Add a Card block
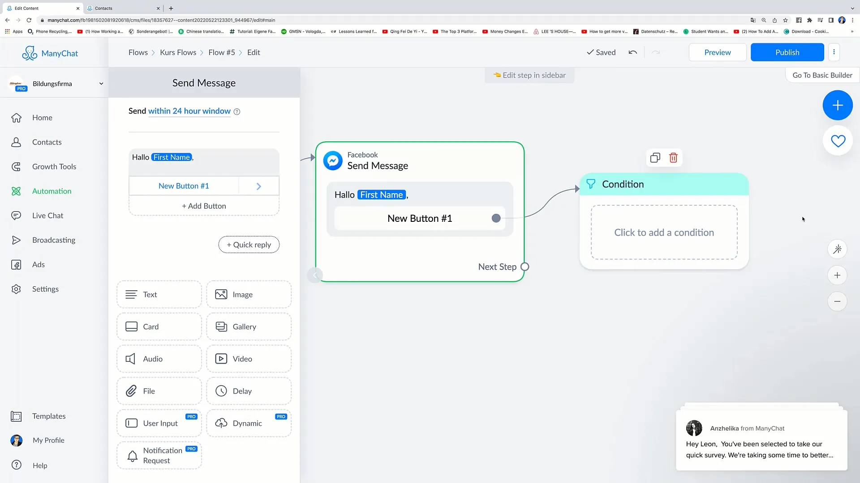Image resolution: width=860 pixels, height=483 pixels. click(x=159, y=327)
